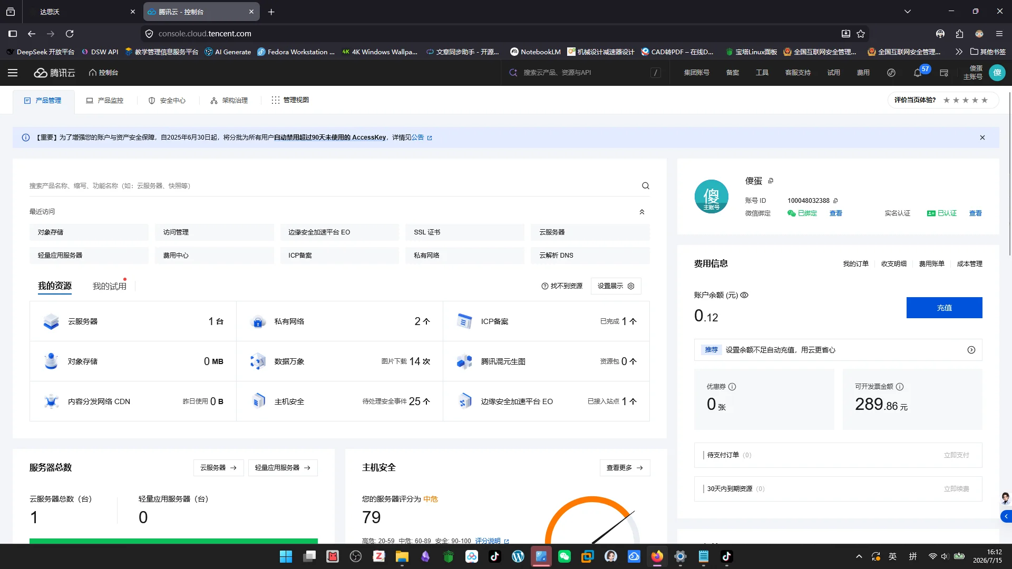The height and width of the screenshot is (569, 1012).
Task: Show the coupon info tooltip icon
Action: (732, 387)
